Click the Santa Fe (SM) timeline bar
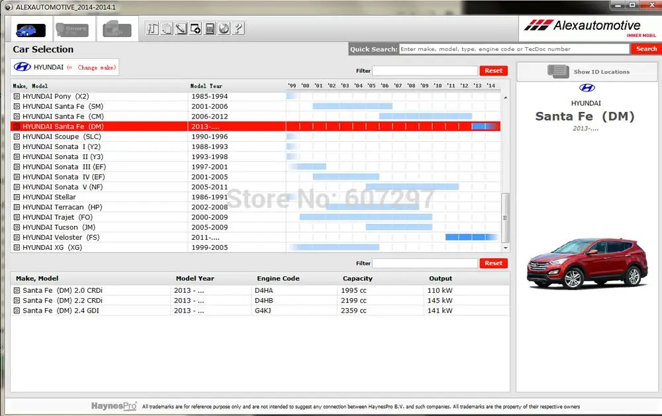 (353, 107)
